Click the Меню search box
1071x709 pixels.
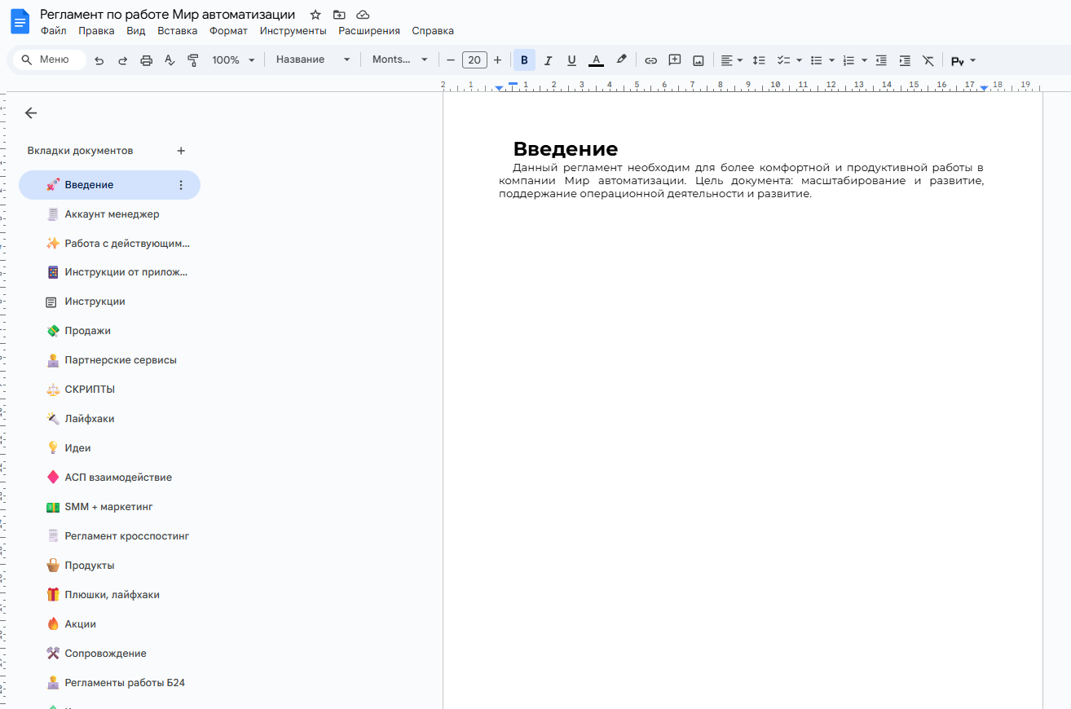(50, 59)
